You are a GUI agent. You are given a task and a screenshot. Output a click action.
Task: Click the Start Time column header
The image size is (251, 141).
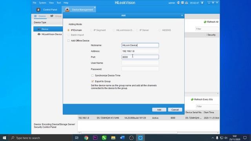click(x=209, y=112)
